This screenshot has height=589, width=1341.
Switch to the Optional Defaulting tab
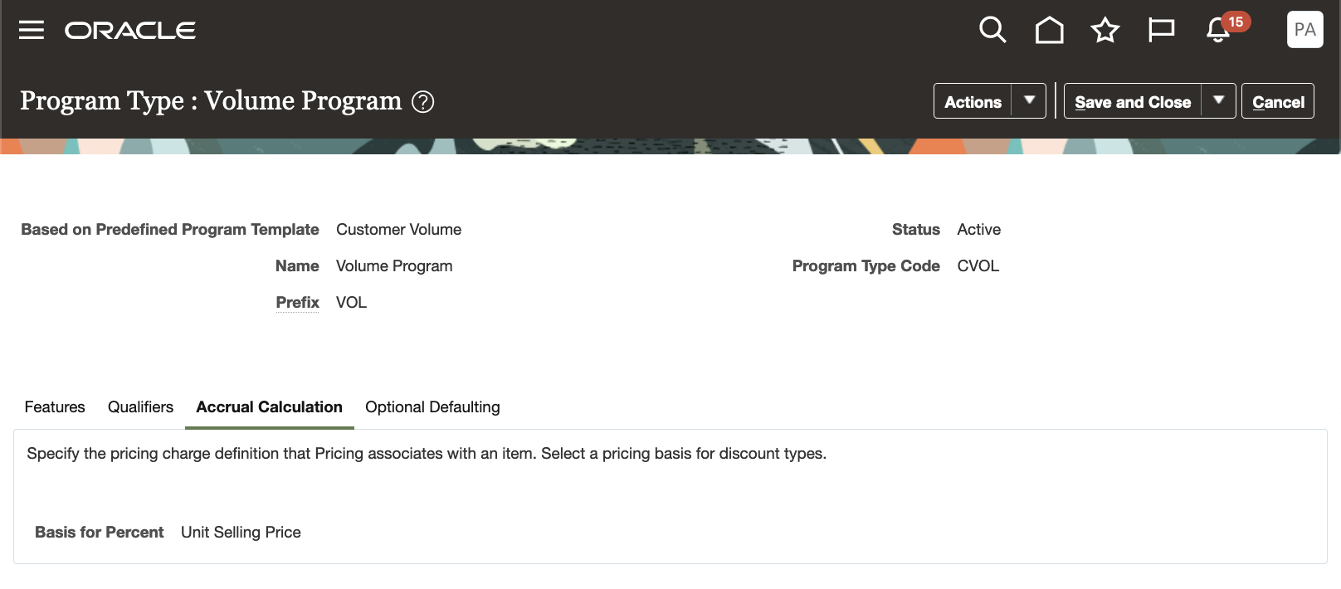[x=432, y=407]
